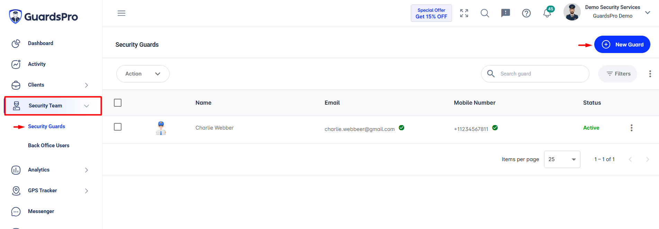Screen dimensions: 659x229
Task: Click the email verified check icon
Action: tap(401, 128)
